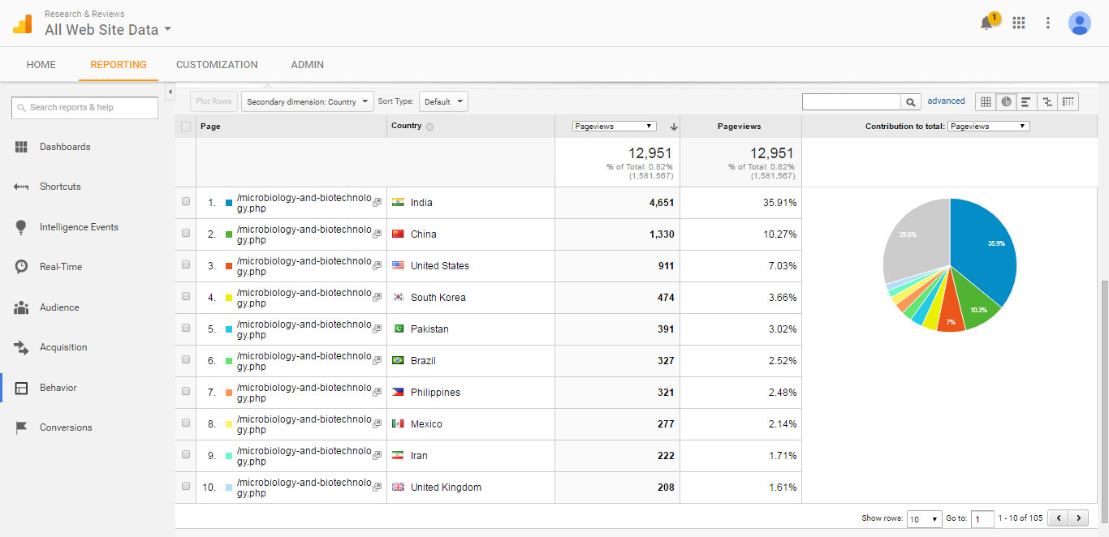Open Conversions reports in the sidebar
This screenshot has width=1109, height=537.
click(x=66, y=427)
